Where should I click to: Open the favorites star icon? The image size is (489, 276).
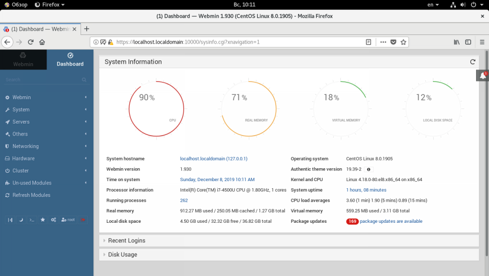pos(43,219)
